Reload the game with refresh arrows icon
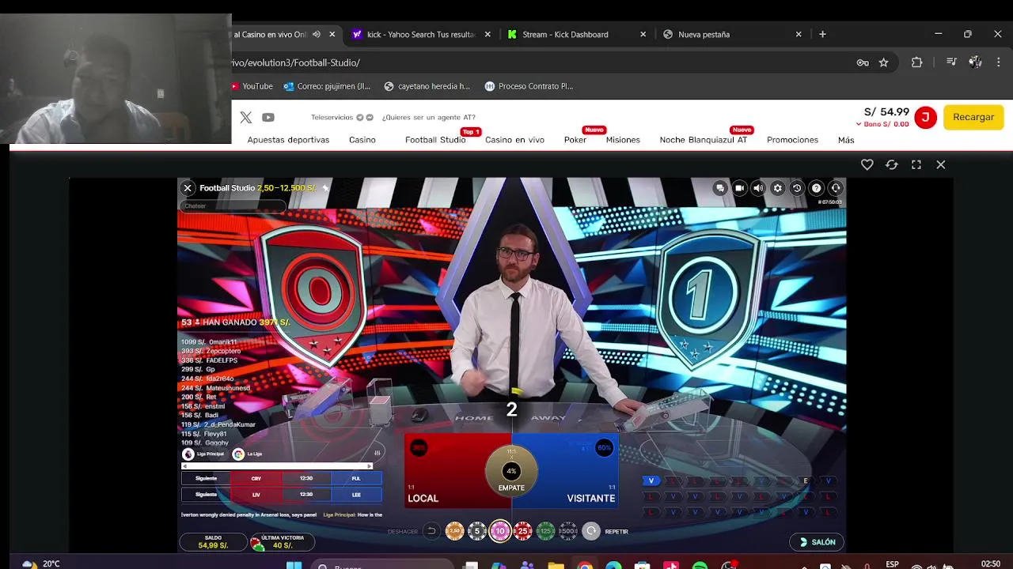This screenshot has height=569, width=1013. coord(892,164)
